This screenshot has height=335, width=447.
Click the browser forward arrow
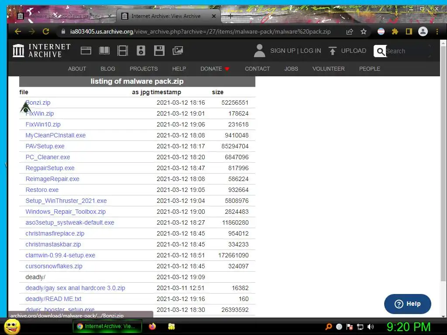coord(31,31)
